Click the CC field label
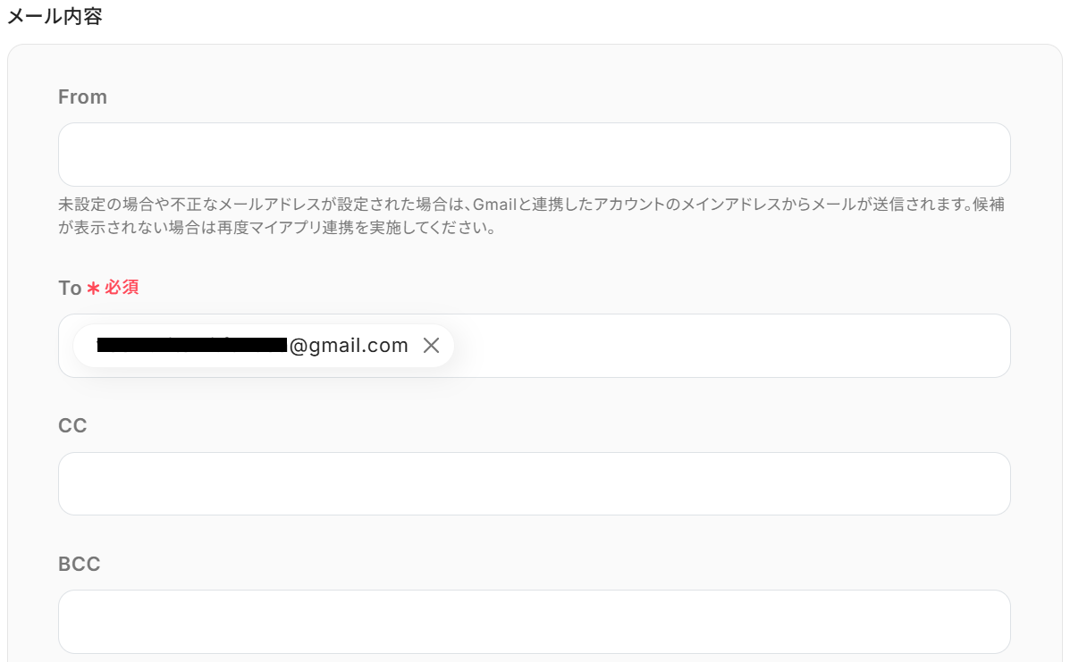Viewport: 1070px width, 662px height. point(72,426)
